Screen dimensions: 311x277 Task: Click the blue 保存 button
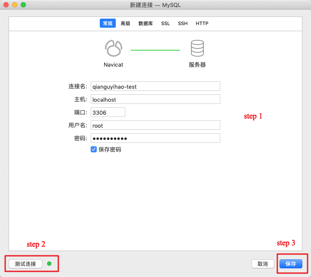click(291, 264)
